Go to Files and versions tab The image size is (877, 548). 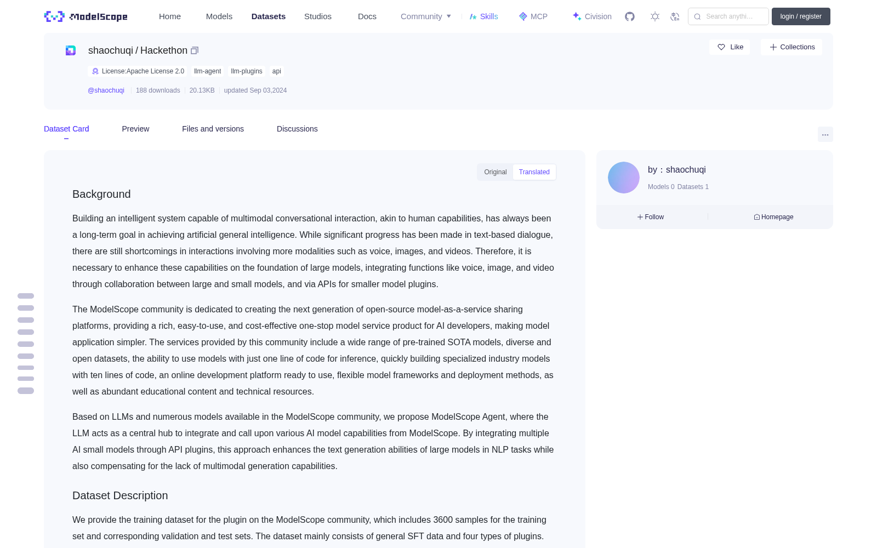tap(213, 129)
